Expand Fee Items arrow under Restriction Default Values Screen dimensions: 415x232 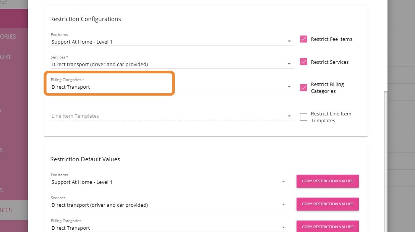[x=283, y=182]
